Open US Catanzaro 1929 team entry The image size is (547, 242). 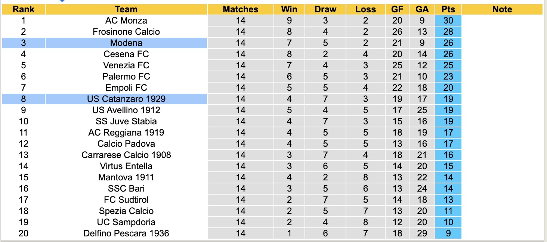coord(126,99)
